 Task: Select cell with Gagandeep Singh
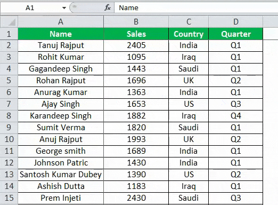pyautogui.click(x=61, y=69)
